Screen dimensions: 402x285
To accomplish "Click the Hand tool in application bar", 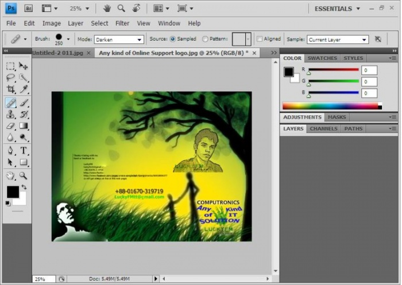I will pyautogui.click(x=107, y=9).
